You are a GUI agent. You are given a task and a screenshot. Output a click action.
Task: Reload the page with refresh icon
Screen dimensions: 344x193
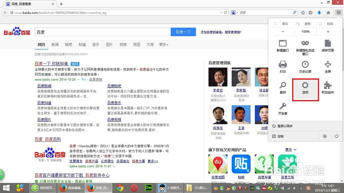(225, 13)
